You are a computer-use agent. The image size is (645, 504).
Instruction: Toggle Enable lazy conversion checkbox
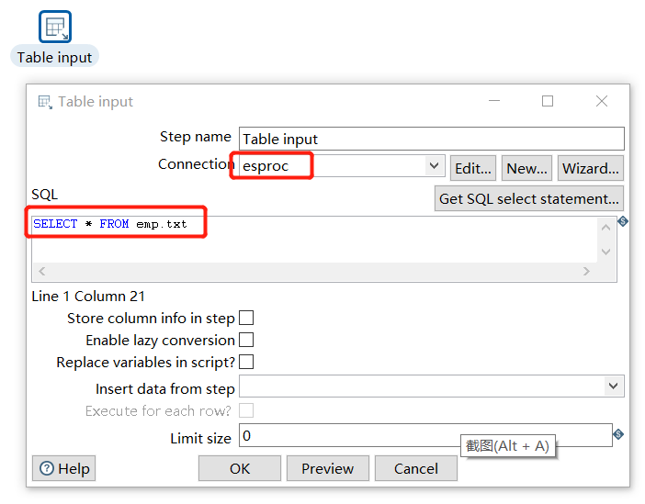[246, 340]
